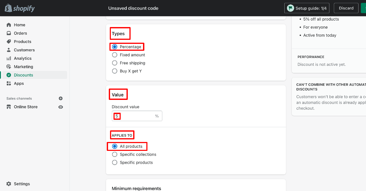This screenshot has height=191, width=366.
Task: View online store via eye icon
Action: (x=61, y=107)
